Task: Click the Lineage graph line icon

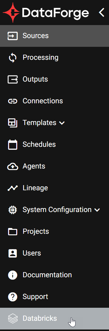Action: coord(13,188)
